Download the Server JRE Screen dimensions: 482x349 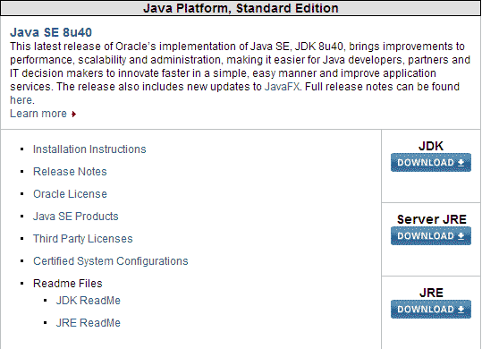click(431, 236)
